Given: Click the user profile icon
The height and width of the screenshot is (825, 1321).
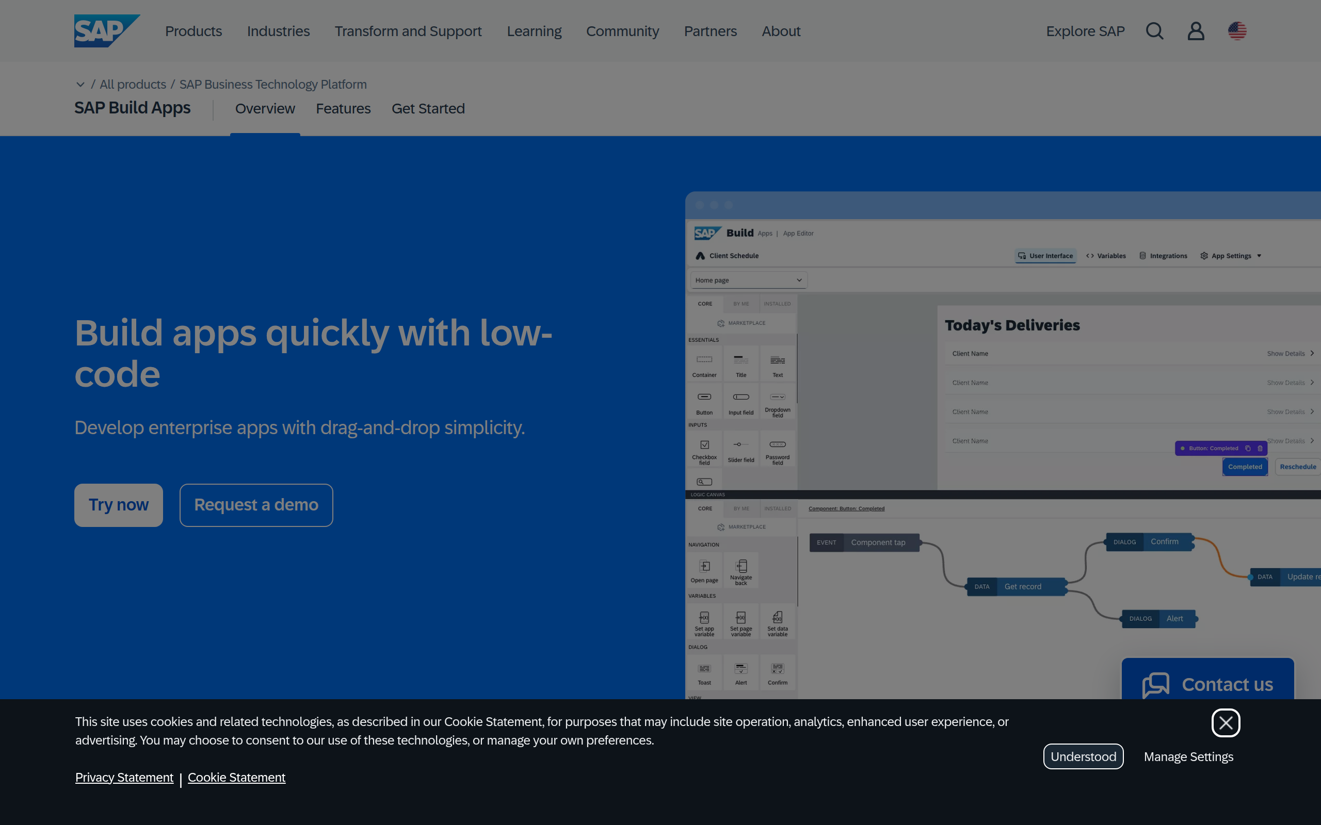Looking at the screenshot, I should pyautogui.click(x=1195, y=31).
